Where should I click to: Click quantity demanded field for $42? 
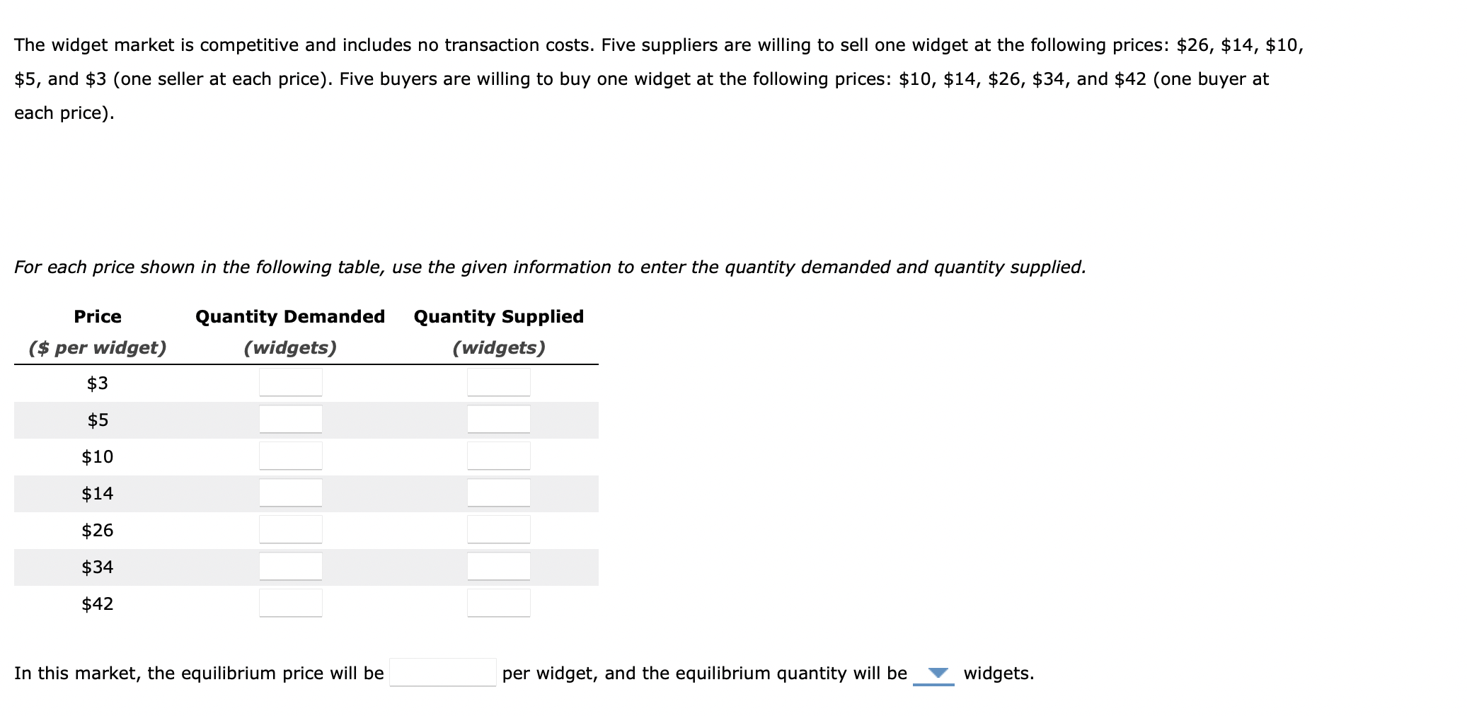(x=291, y=603)
